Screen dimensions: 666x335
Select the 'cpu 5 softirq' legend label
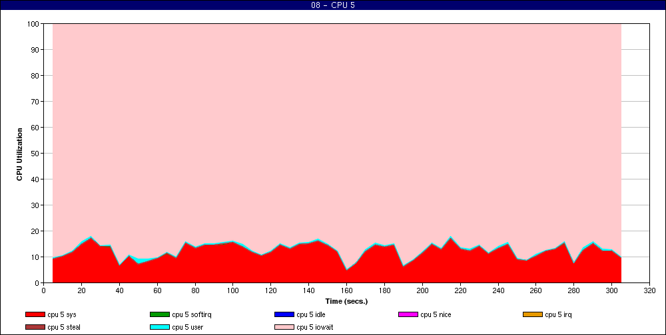coord(192,314)
